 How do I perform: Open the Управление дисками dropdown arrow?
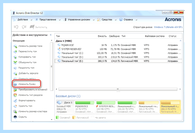click(x=93, y=20)
